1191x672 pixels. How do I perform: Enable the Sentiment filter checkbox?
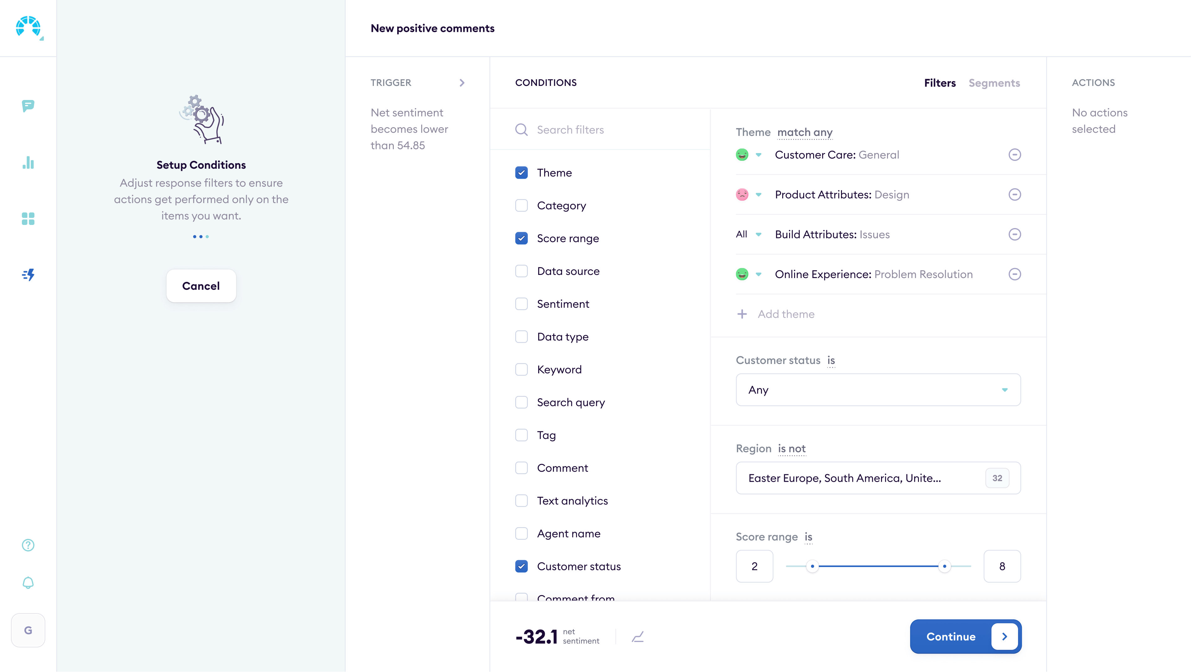521,303
